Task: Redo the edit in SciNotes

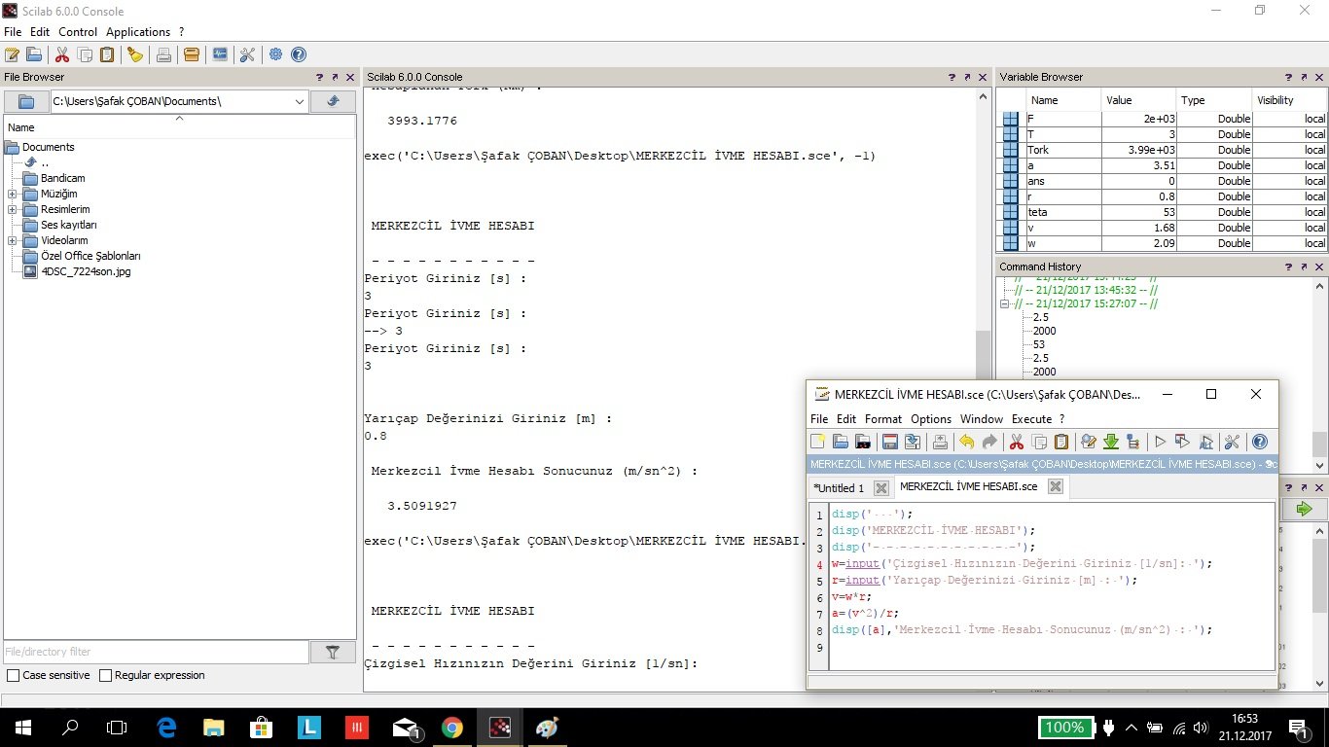Action: coord(989,442)
